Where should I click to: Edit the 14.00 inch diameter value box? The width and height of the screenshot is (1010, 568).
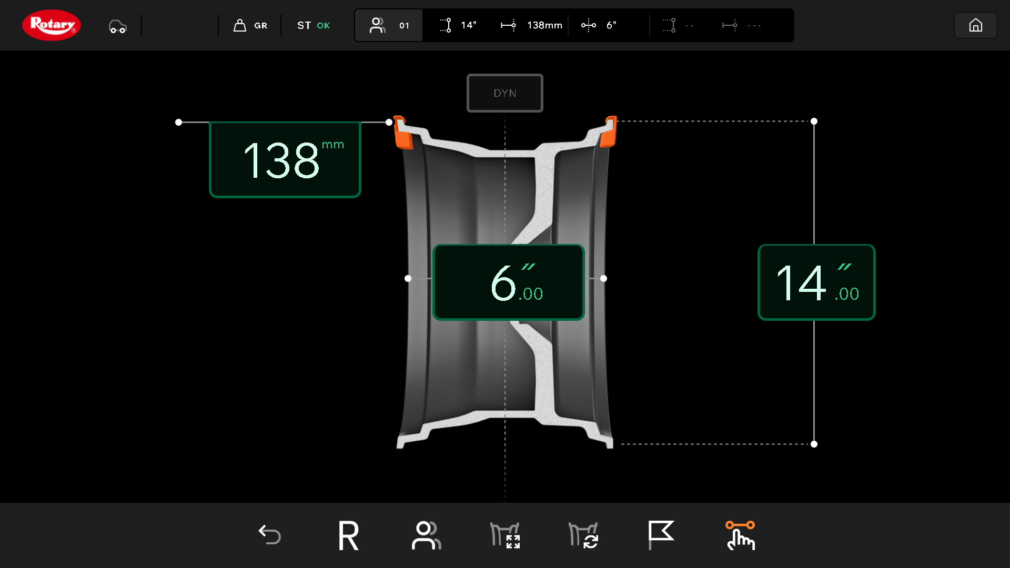click(816, 282)
